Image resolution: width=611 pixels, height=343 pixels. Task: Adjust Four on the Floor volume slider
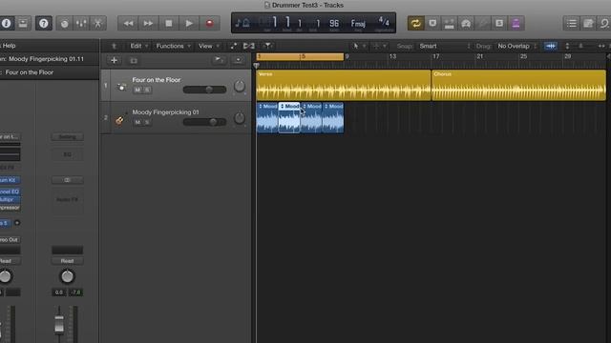204,90
